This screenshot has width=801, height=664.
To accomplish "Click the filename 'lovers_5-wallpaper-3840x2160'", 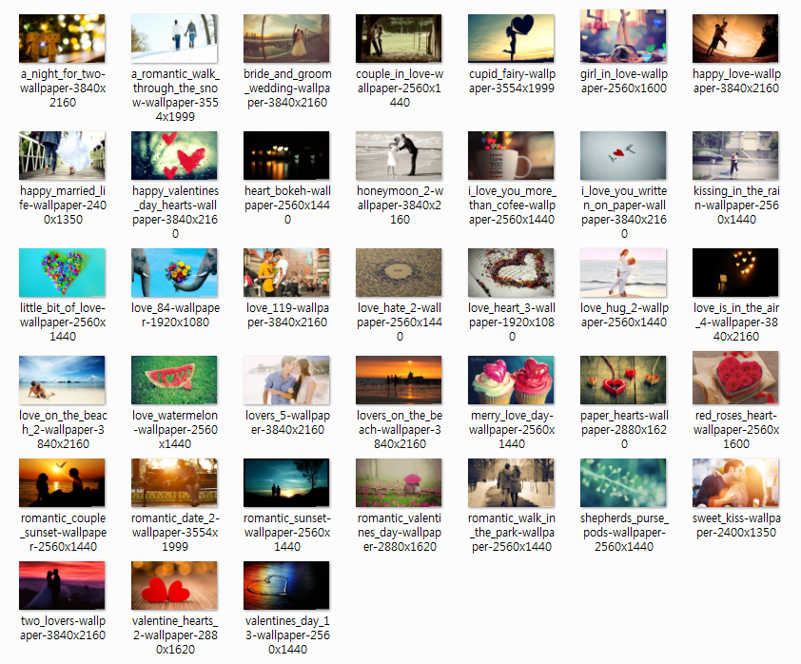I will [287, 422].
